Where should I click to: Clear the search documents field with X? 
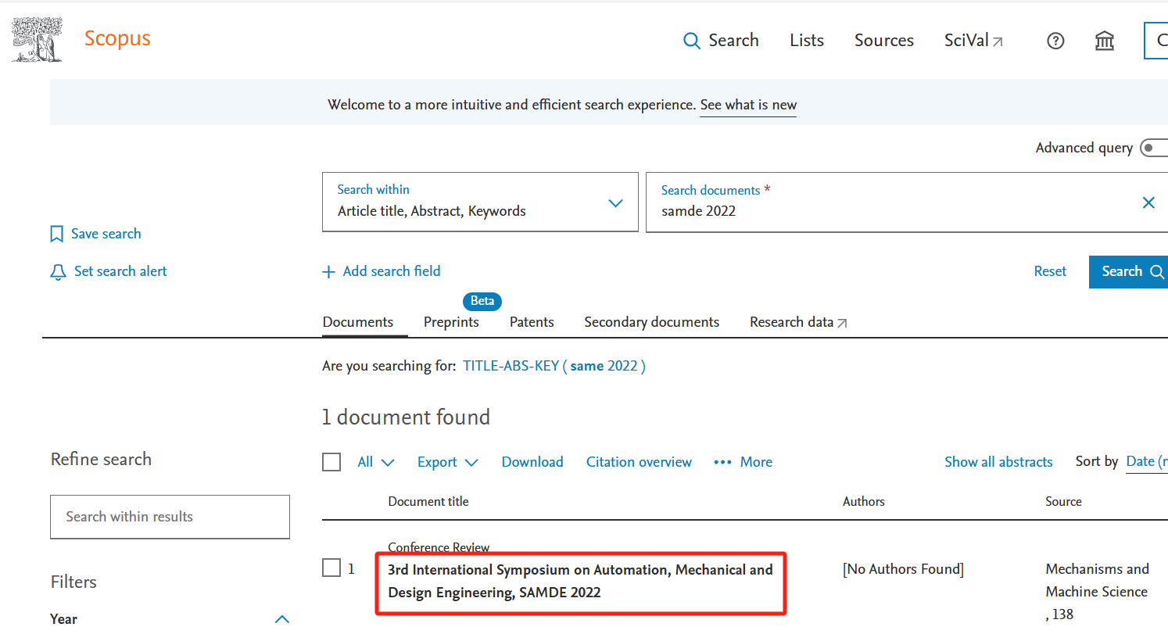click(1148, 203)
